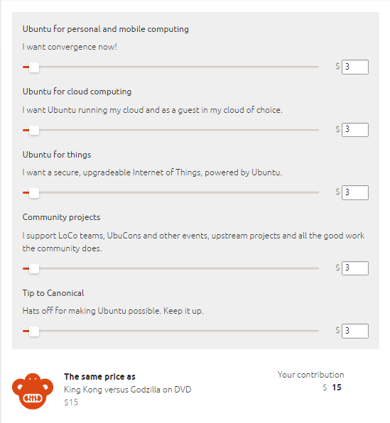Click the Tip to Canonical heading
The height and width of the screenshot is (423, 390).
click(x=53, y=293)
